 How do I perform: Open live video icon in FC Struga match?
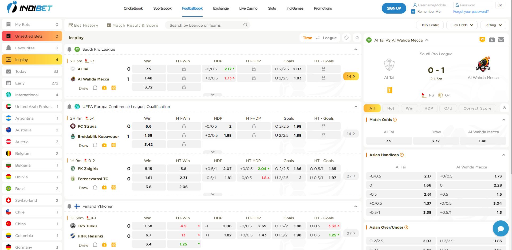point(104,145)
